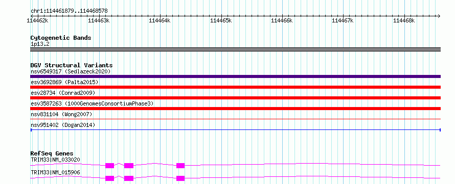Open the esv3692869 (Palta2015) variant label

click(64, 82)
